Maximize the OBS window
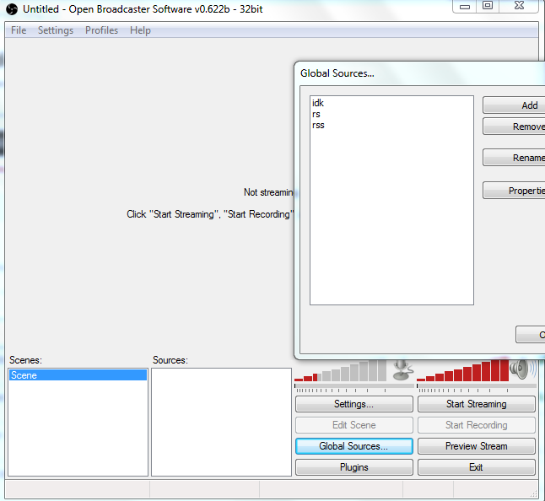This screenshot has width=545, height=501. [488, 6]
